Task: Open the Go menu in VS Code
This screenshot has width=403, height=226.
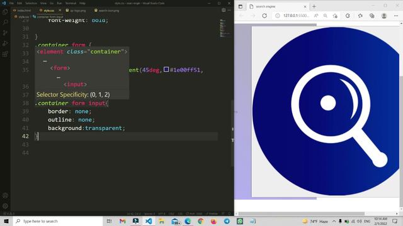Action: click(x=52, y=3)
